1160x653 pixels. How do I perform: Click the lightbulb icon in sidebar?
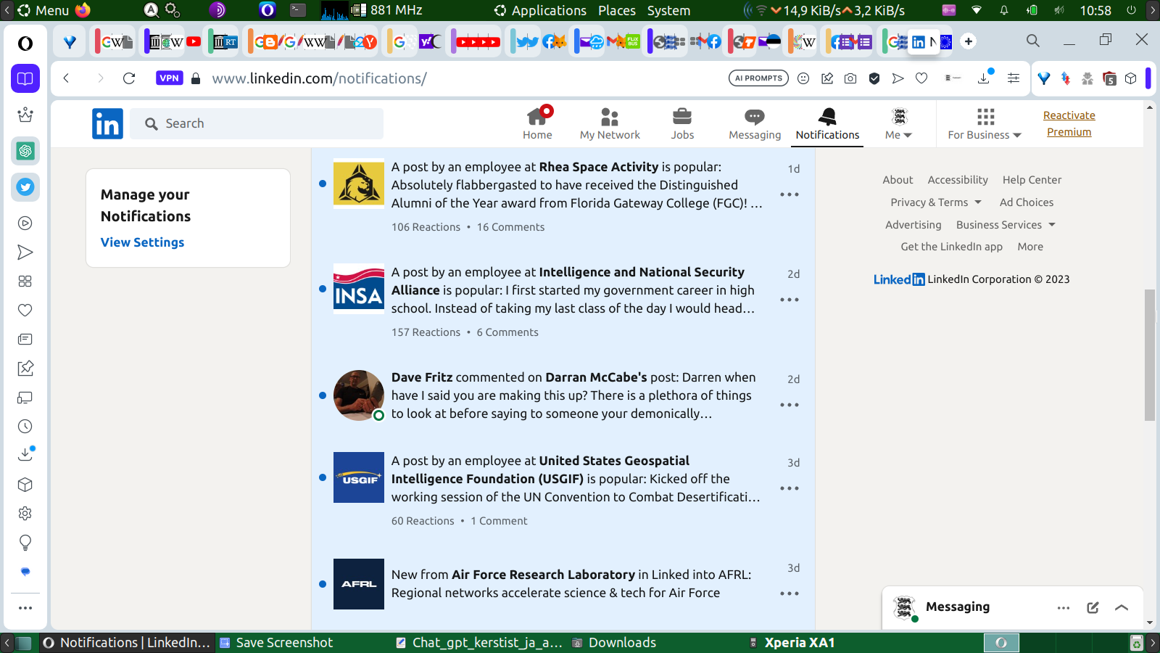pos(25,543)
